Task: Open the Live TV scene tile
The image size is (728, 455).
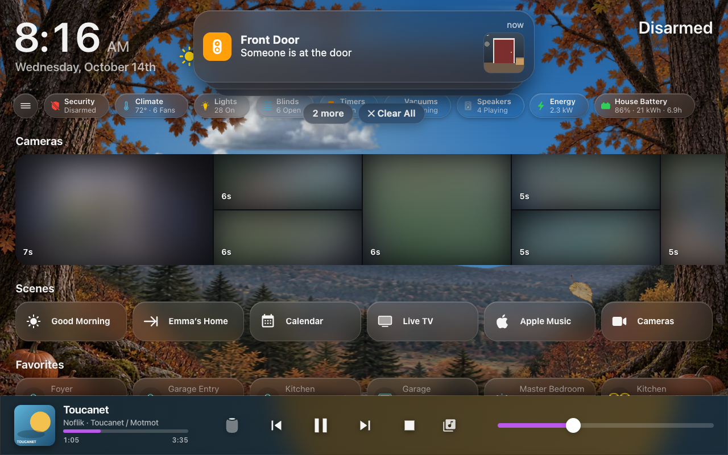Action: coord(423,321)
